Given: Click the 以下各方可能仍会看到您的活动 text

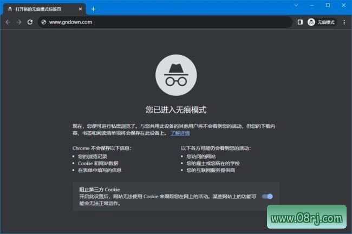Looking at the screenshot, I should [216, 148].
